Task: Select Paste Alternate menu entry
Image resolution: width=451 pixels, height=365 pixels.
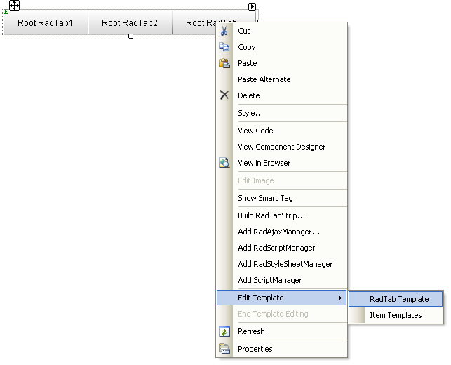Action: click(281, 79)
